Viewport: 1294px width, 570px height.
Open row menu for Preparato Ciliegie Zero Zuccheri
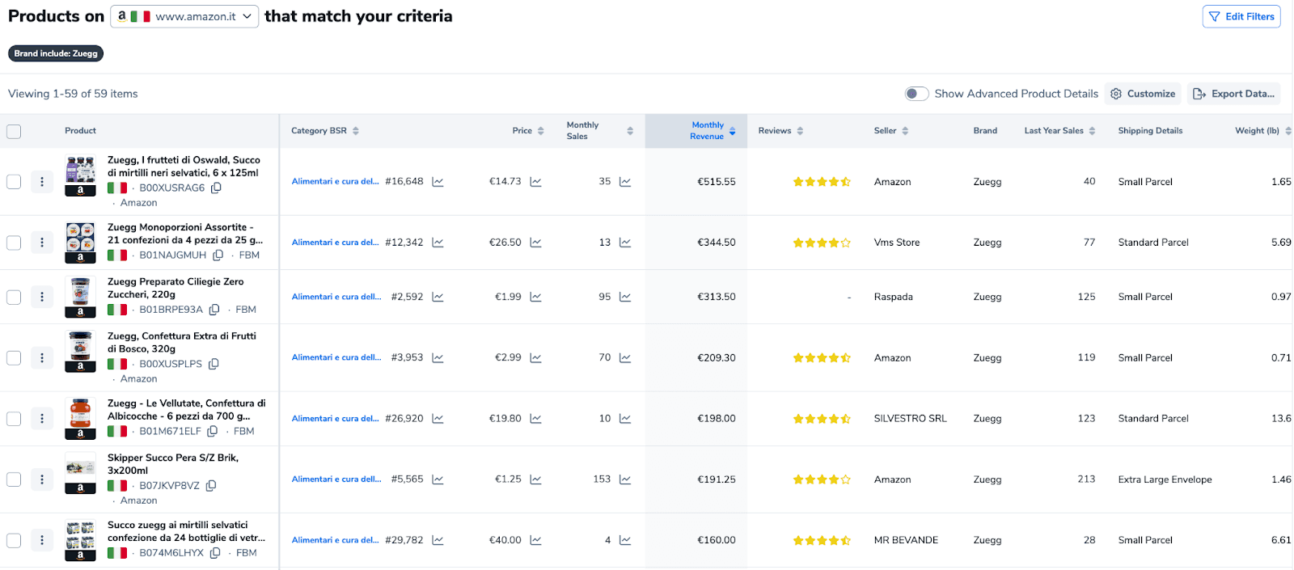coord(42,297)
